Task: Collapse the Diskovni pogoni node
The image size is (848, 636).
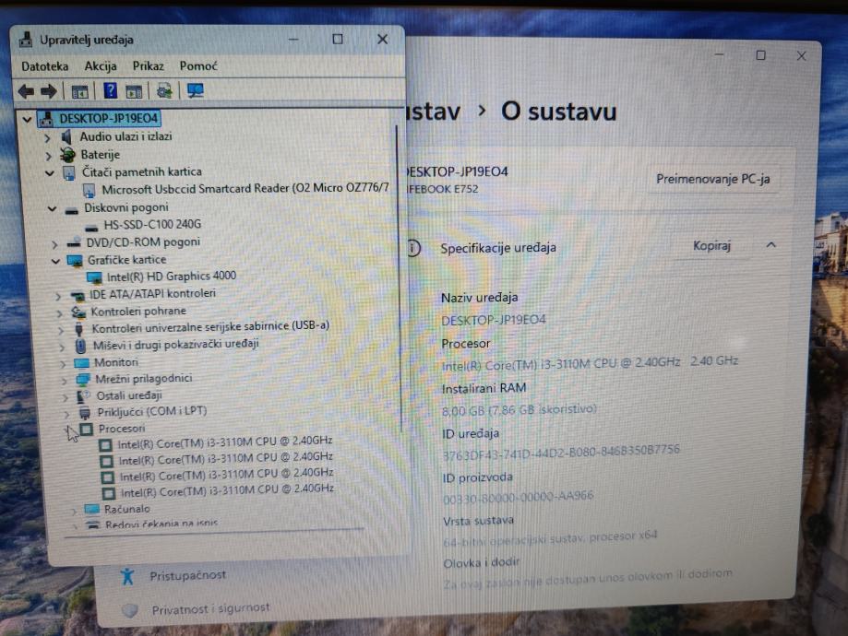Action: (52, 208)
